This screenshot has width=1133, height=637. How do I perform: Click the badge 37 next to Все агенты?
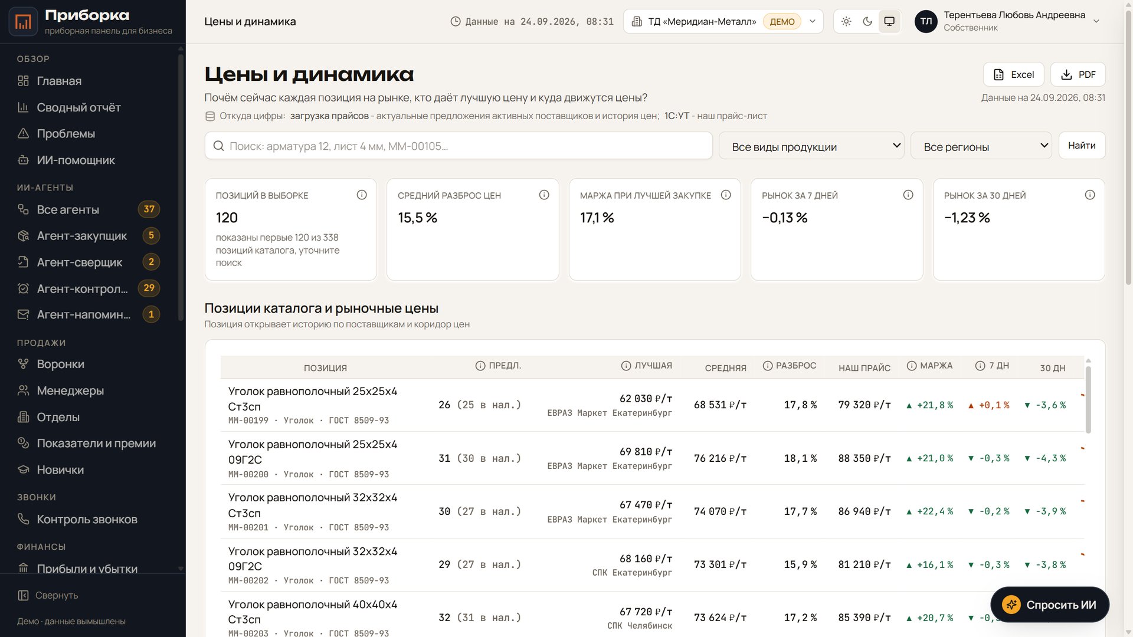149,209
